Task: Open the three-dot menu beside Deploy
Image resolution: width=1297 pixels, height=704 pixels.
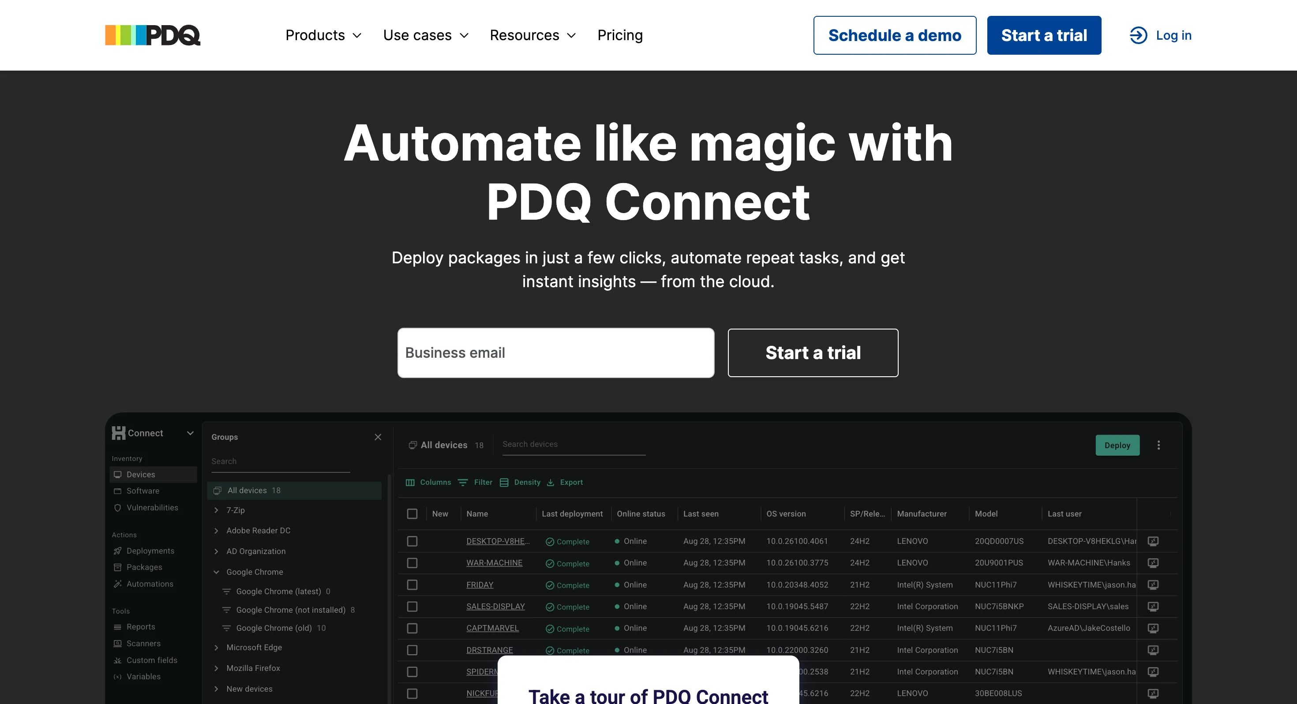Action: (1158, 445)
